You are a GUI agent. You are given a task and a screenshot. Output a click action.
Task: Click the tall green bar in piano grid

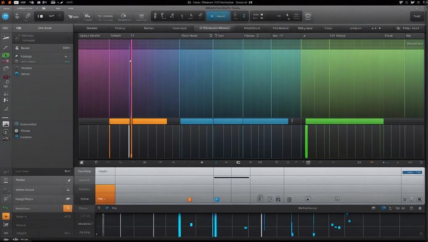[x=306, y=141]
